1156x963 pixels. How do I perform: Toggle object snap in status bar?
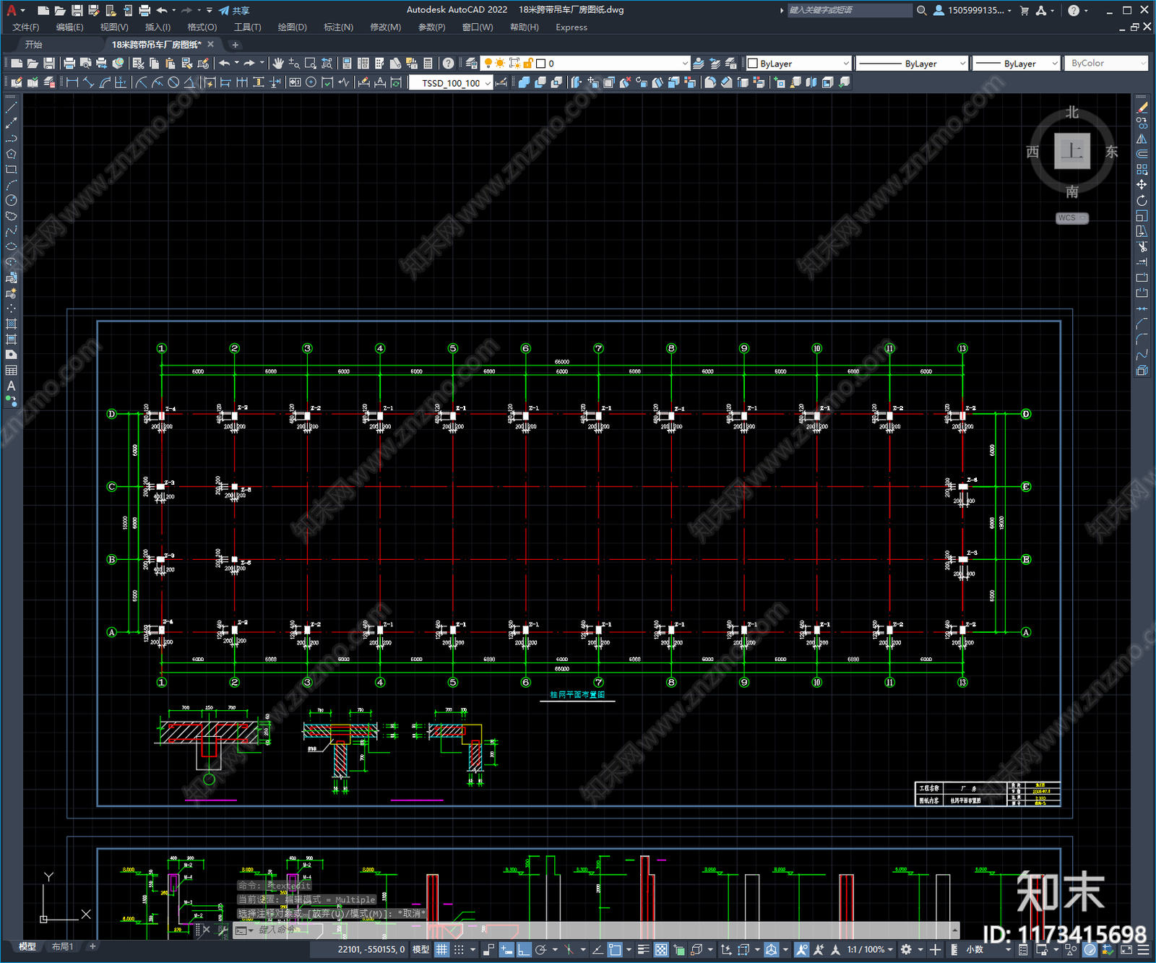click(x=615, y=949)
